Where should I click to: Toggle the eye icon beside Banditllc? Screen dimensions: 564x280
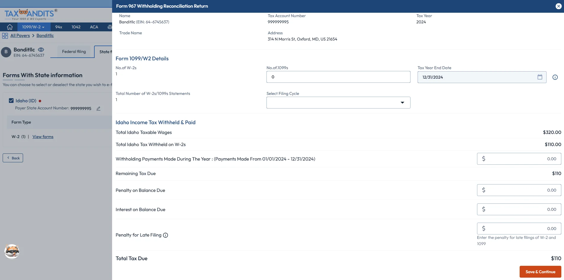click(x=41, y=50)
